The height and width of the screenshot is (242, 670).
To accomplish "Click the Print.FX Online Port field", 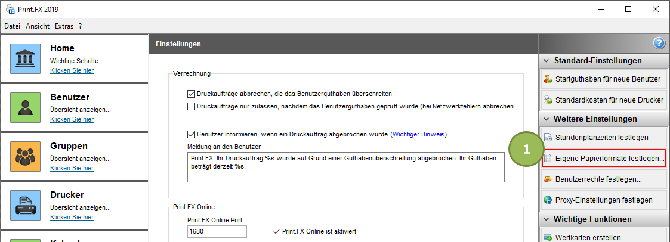I will click(x=217, y=232).
